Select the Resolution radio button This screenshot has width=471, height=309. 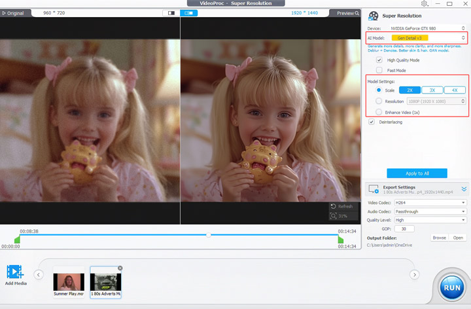point(379,101)
